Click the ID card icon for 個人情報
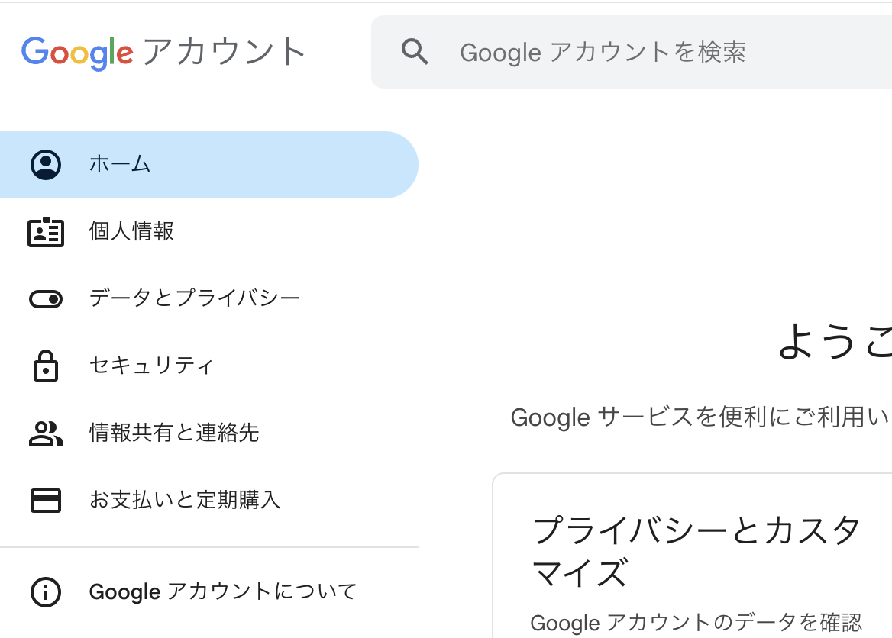The height and width of the screenshot is (638, 892). pos(46,232)
